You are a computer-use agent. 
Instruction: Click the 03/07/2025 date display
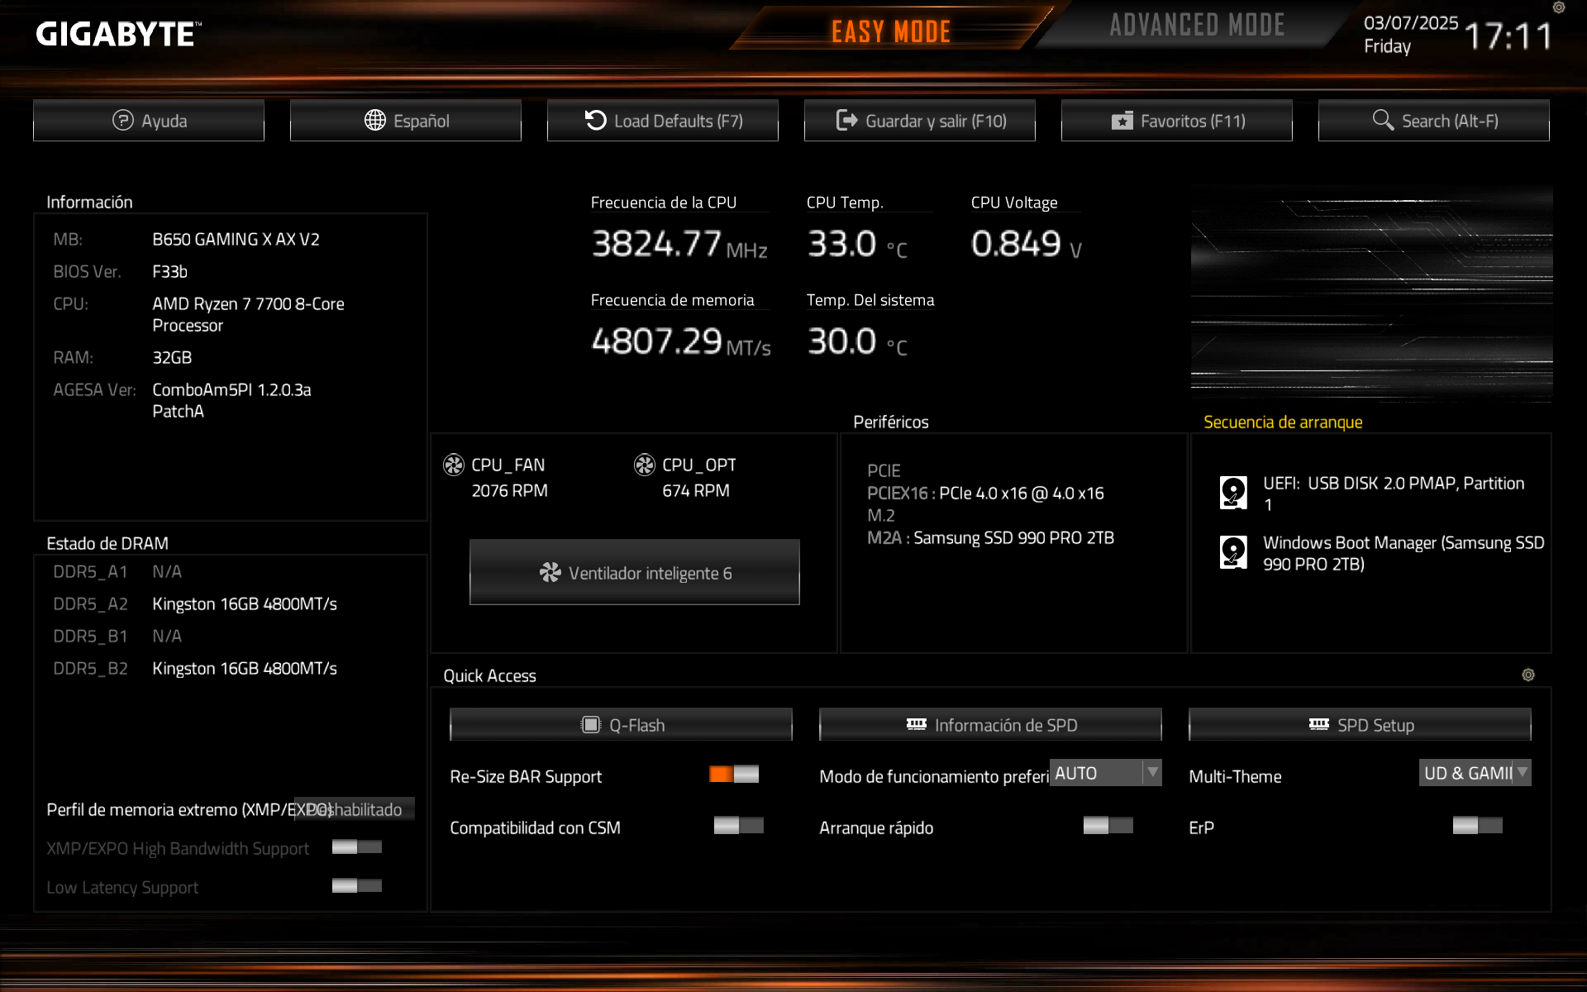[1411, 23]
